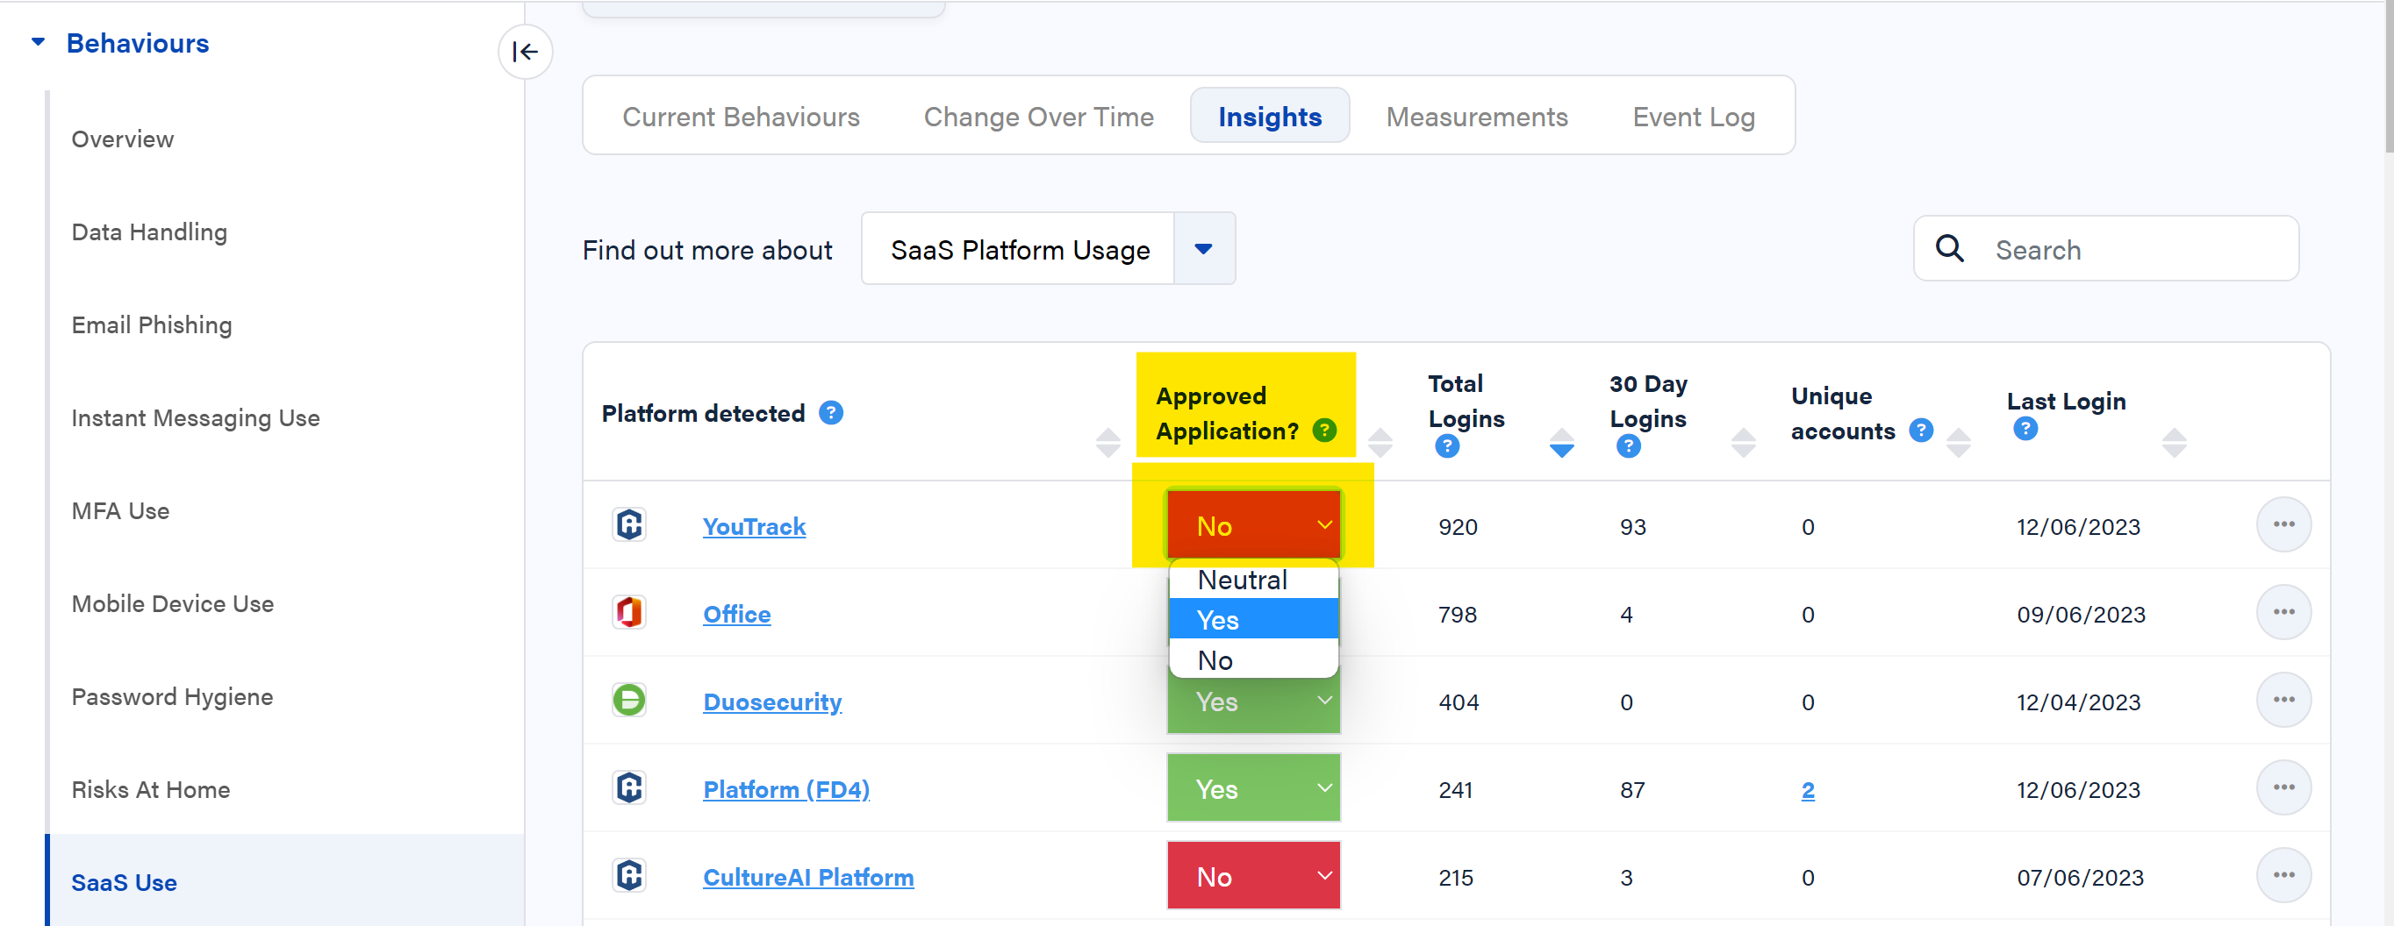Open Duosecurity approved application dropdown

pyautogui.click(x=1253, y=702)
